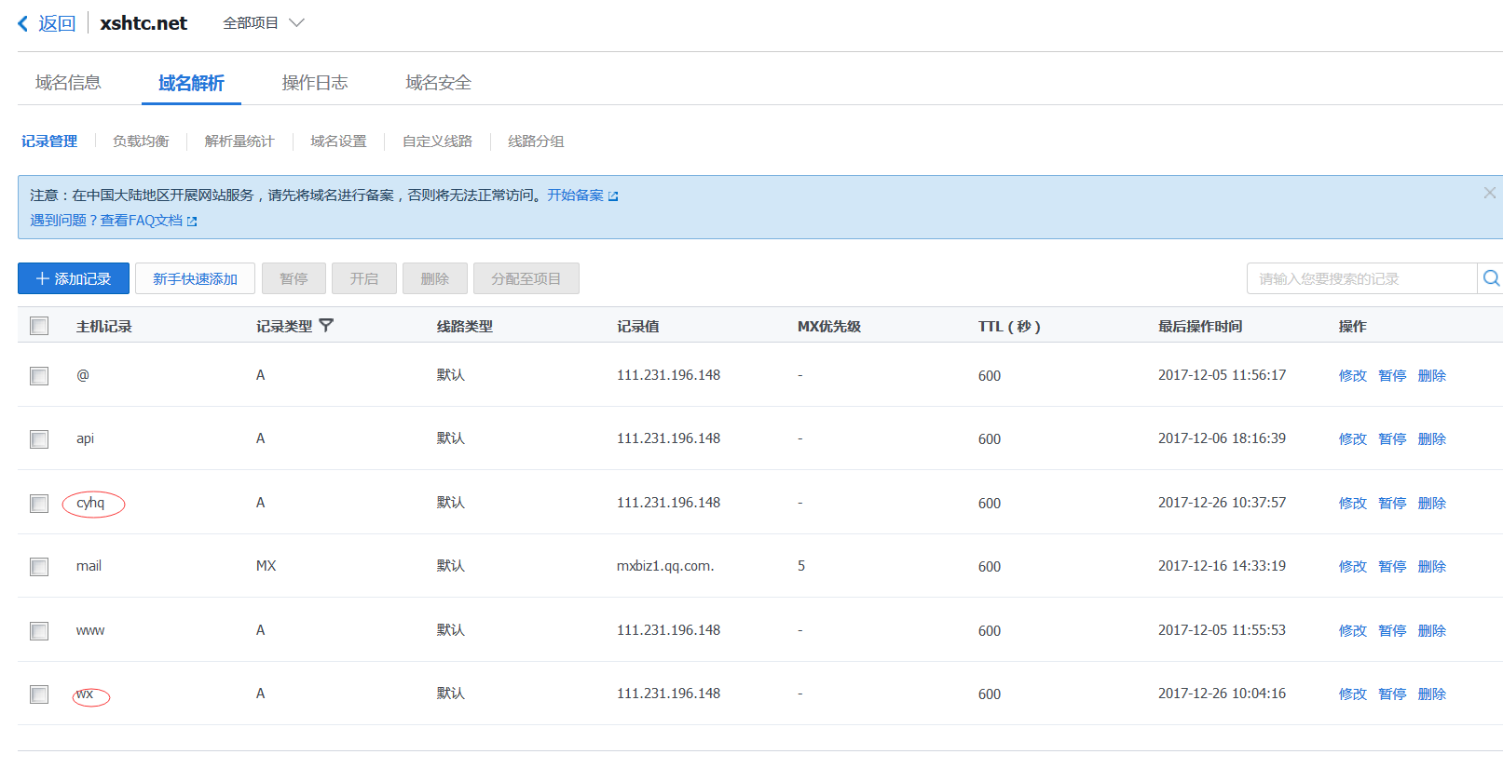Open external link icon after 开始备案
1503x768 pixels.
point(613,196)
